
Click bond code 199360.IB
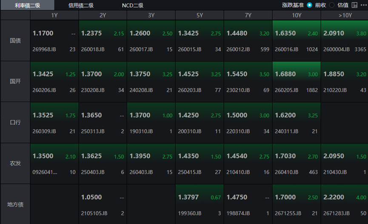click(x=190, y=213)
